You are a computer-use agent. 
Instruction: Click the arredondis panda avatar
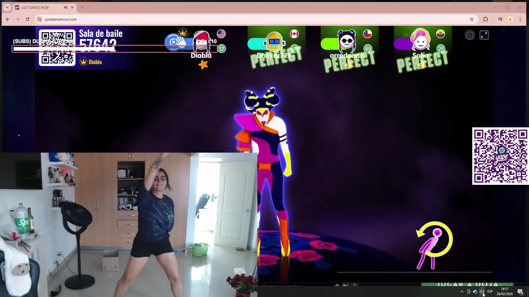click(x=347, y=41)
